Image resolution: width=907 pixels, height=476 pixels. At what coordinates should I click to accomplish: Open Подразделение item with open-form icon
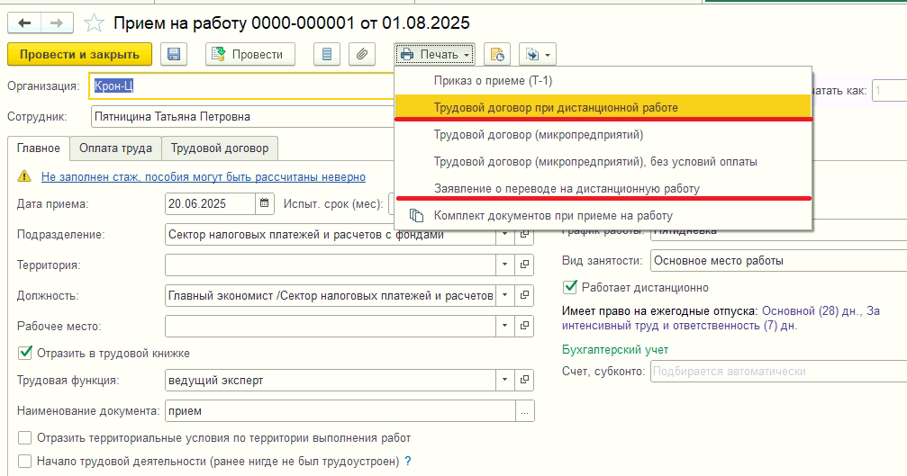[x=524, y=234]
